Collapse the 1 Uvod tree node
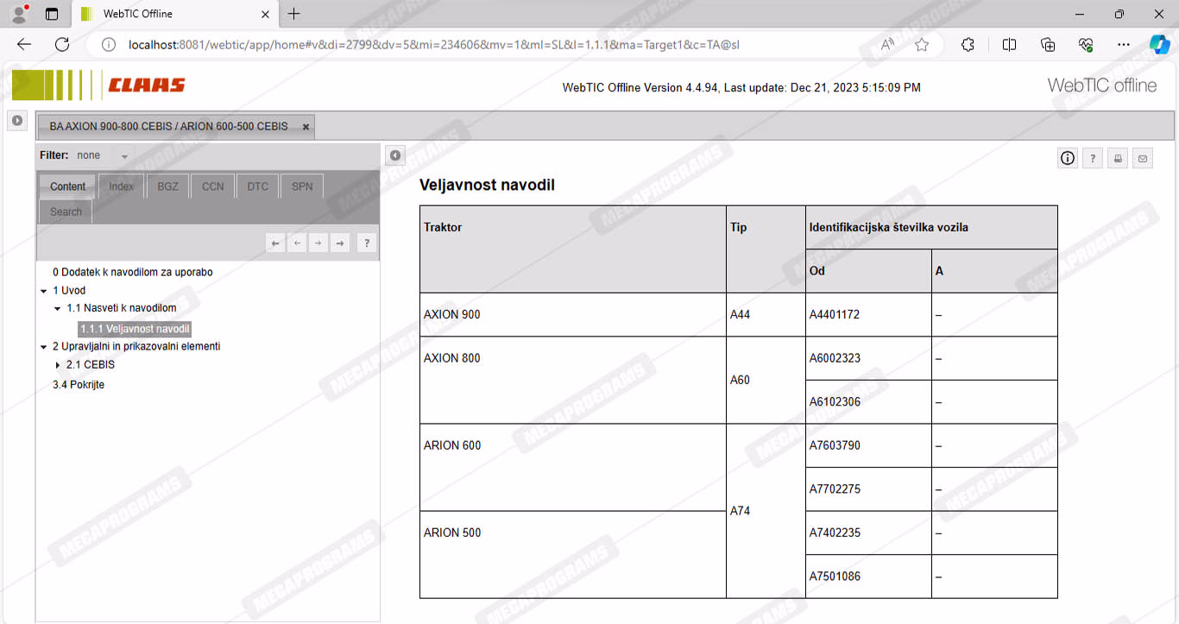1179x624 pixels. click(x=44, y=291)
